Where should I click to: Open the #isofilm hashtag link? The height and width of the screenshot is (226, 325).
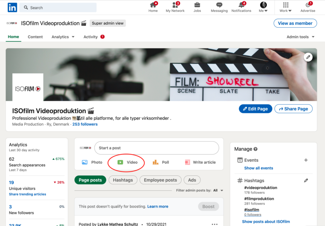tap(252, 209)
